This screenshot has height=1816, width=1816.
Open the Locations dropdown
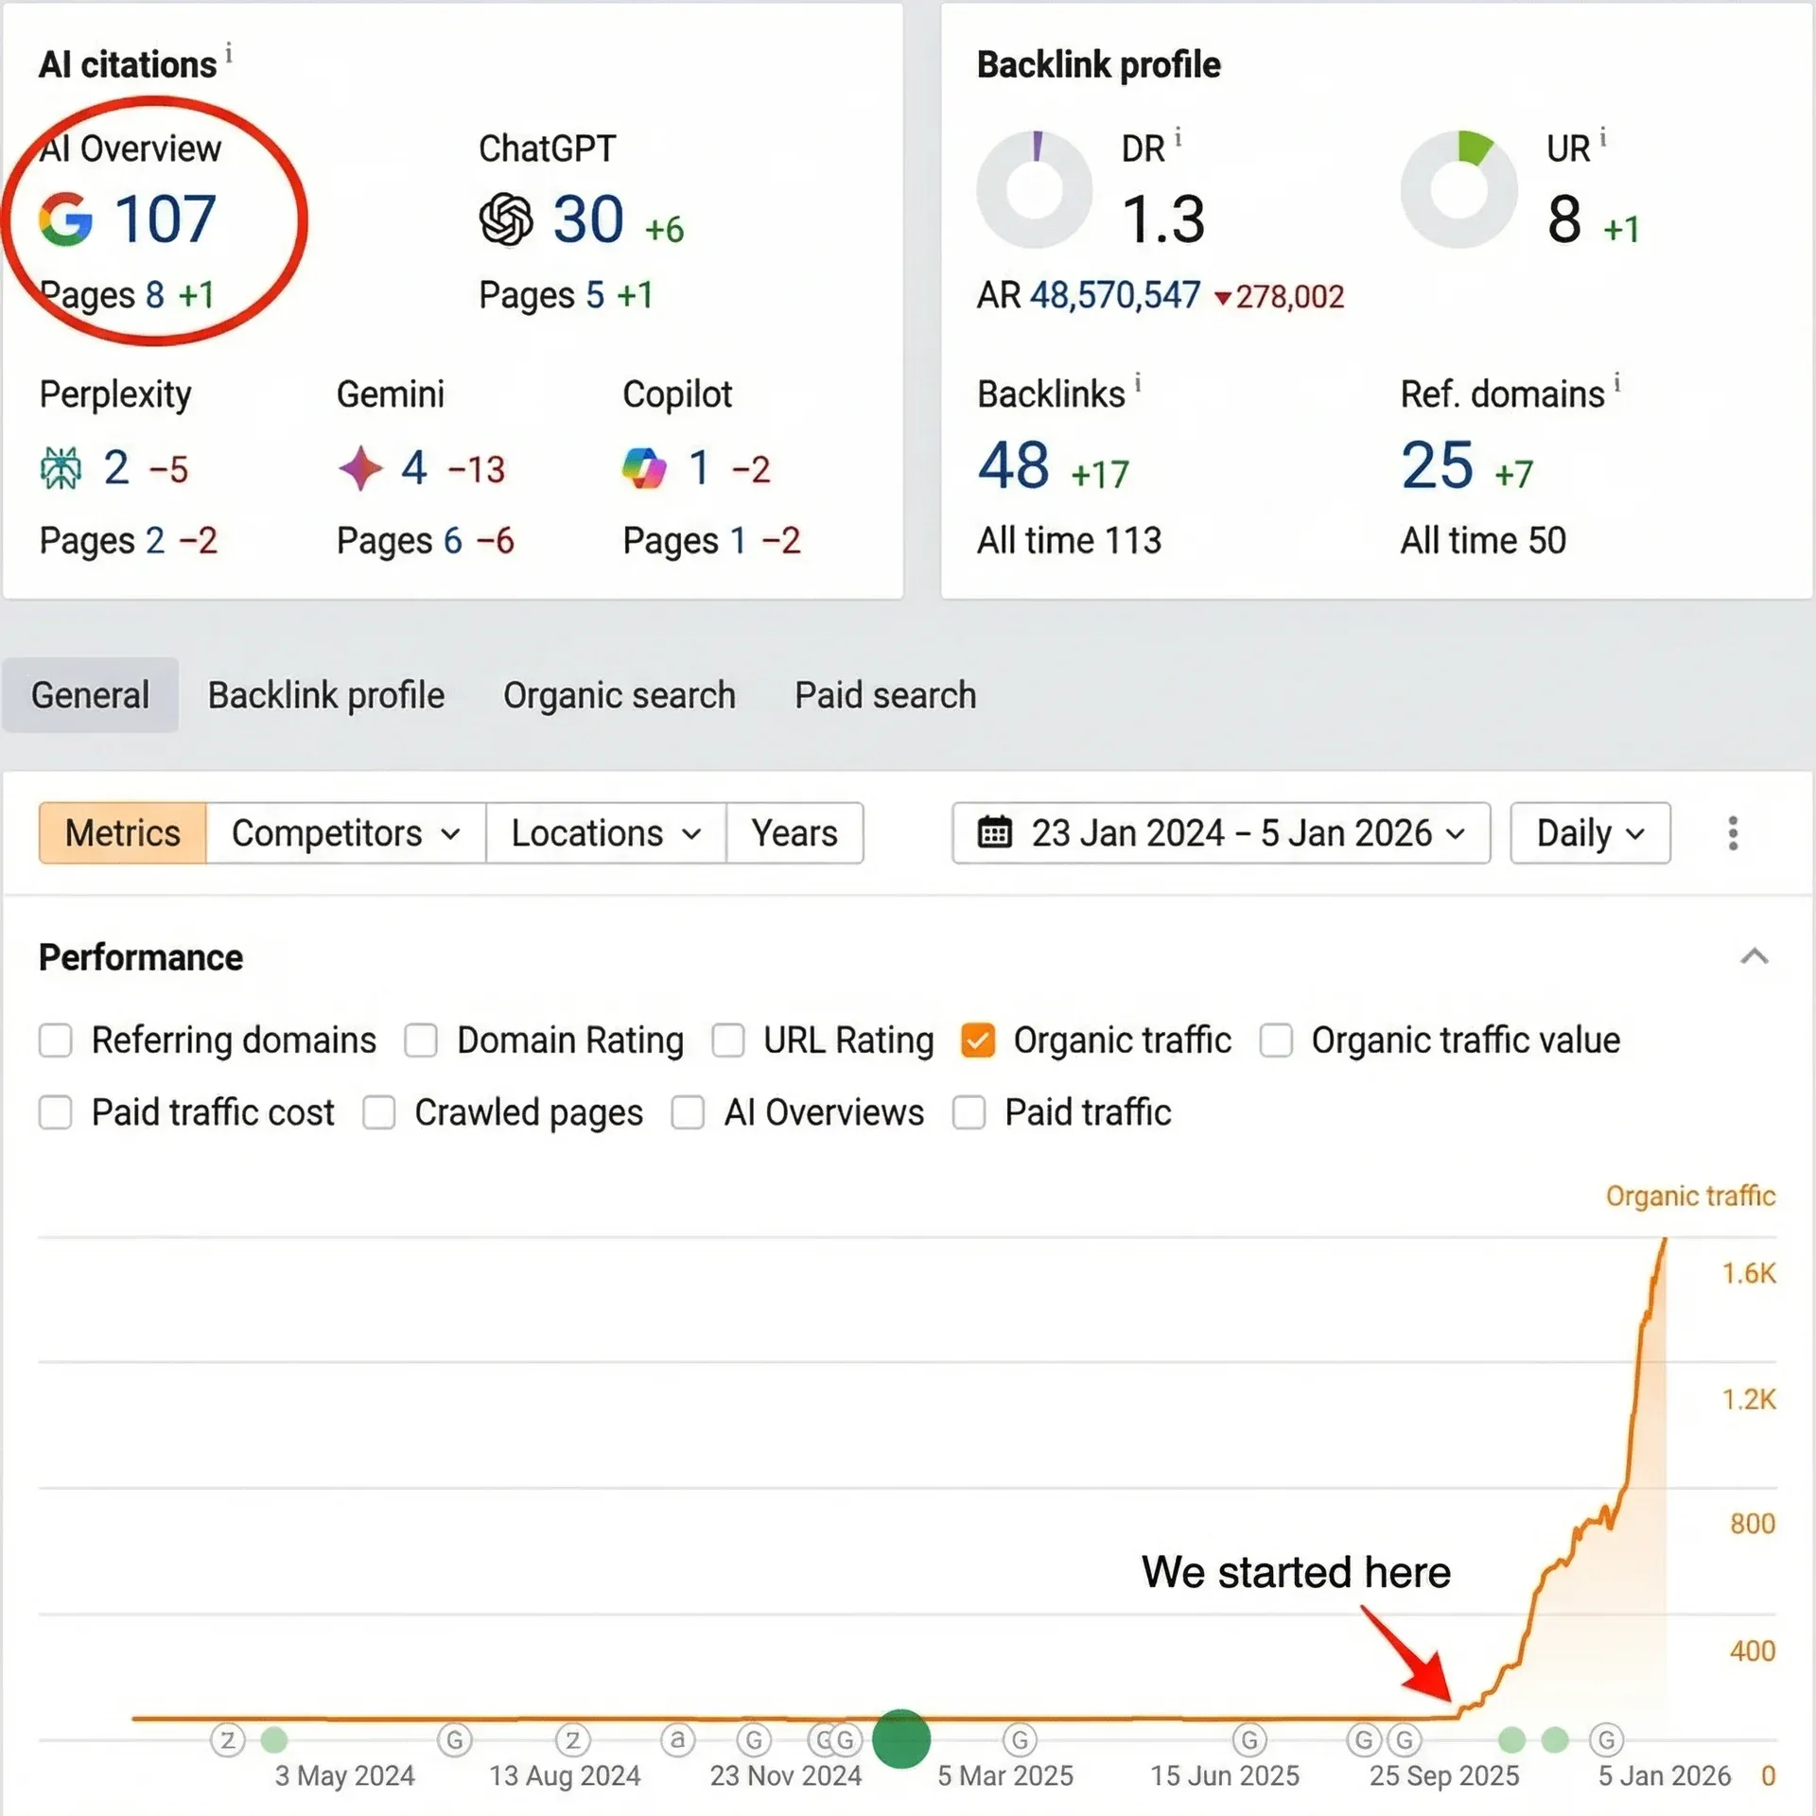point(606,833)
